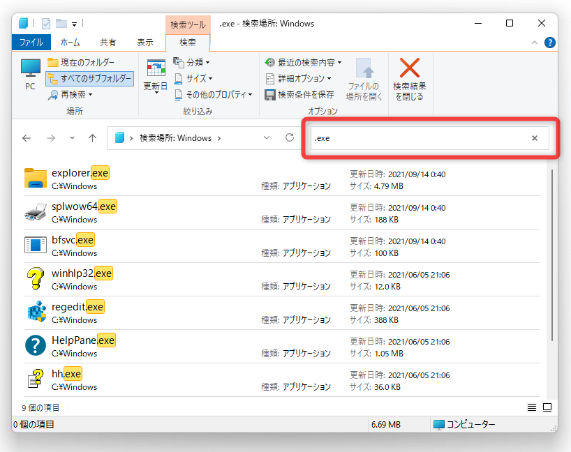Click the Properties icon in quick access toolbar

[x=46, y=24]
